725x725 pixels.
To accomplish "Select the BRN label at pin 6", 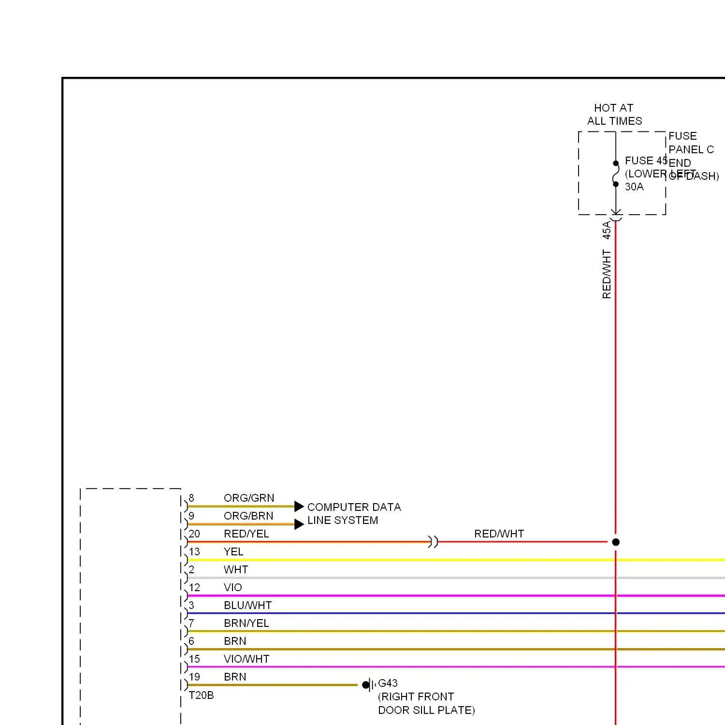I will (x=235, y=641).
